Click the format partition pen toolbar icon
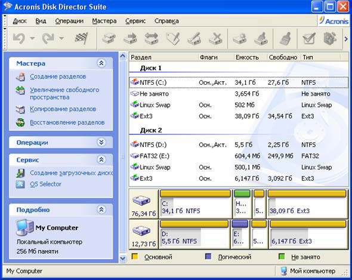The width and height of the screenshot is (352, 280). [194, 38]
